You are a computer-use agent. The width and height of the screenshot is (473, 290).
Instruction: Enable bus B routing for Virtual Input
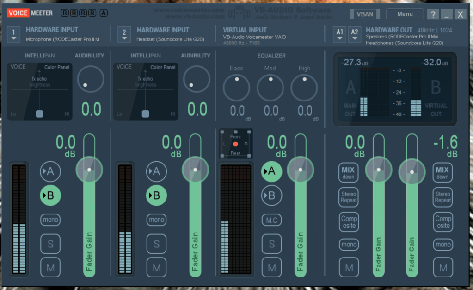click(x=271, y=195)
